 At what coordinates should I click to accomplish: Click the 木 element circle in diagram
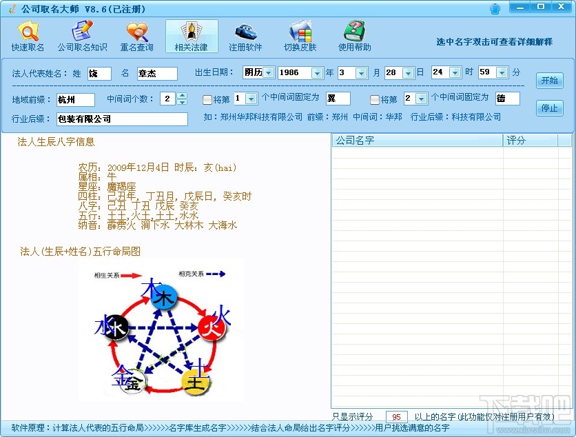click(x=164, y=298)
